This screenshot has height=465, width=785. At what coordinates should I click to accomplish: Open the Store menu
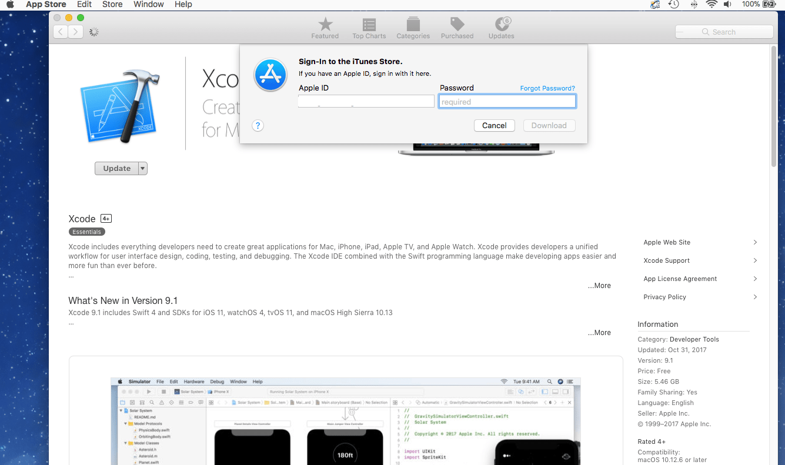click(112, 5)
